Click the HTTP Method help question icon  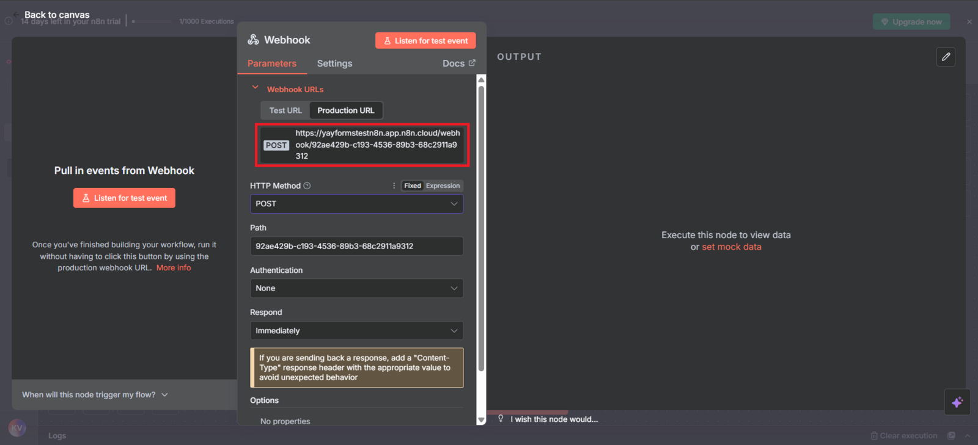coord(307,186)
